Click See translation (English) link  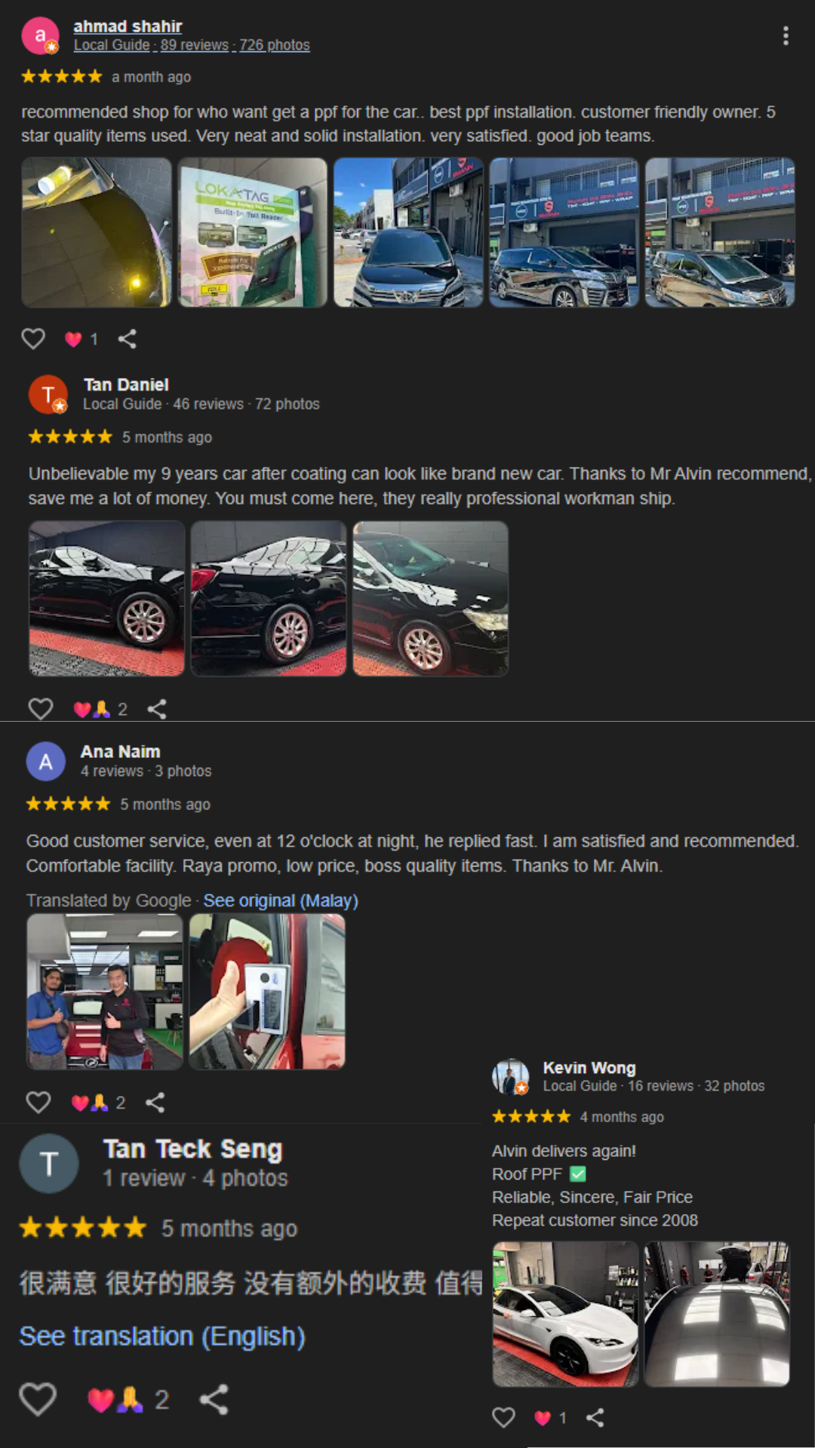pos(162,1336)
